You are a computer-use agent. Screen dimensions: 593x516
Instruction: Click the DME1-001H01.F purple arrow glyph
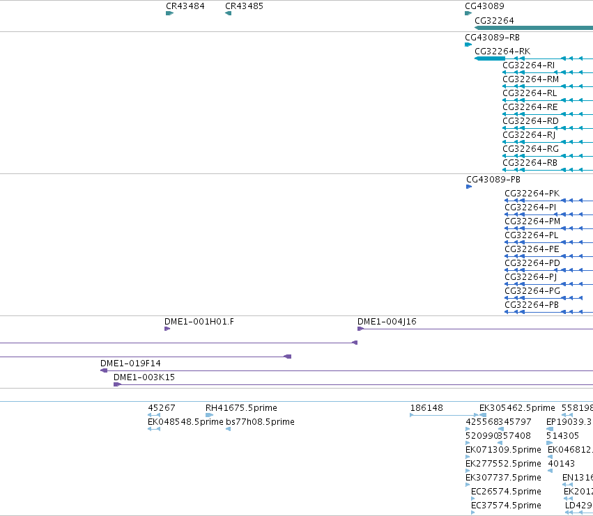(167, 329)
